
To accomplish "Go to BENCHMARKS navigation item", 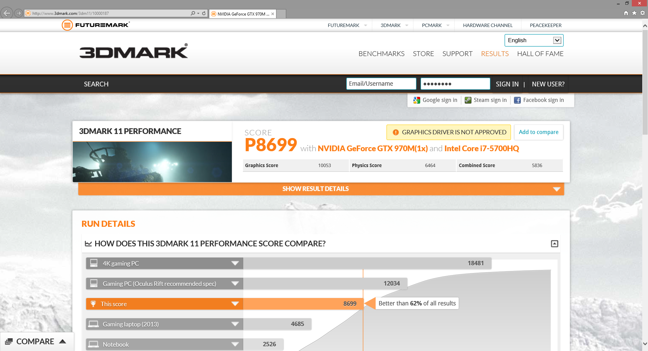I will 381,54.
